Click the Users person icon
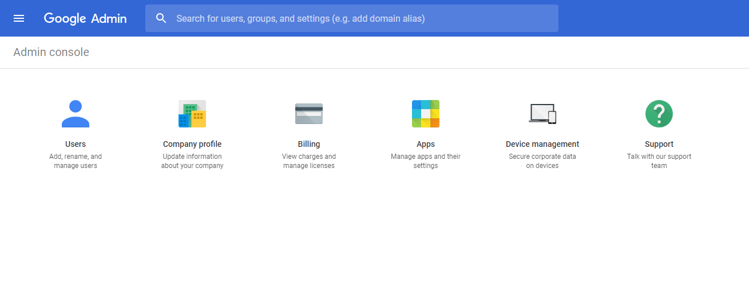The height and width of the screenshot is (300, 749). [76, 114]
